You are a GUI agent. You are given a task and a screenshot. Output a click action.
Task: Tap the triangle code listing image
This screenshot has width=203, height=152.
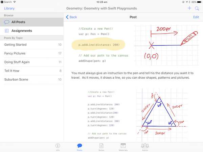107,115
